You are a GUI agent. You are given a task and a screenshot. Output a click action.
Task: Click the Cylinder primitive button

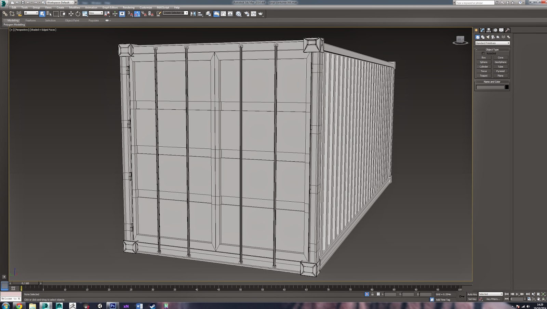[x=483, y=67]
